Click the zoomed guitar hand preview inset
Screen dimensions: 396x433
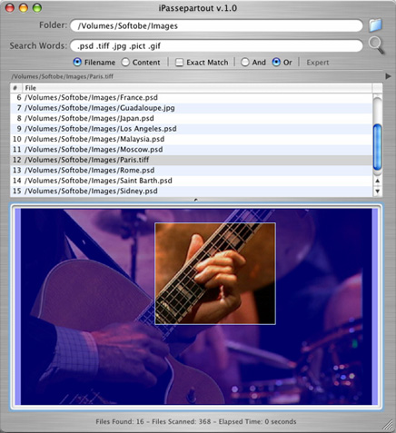pos(215,274)
